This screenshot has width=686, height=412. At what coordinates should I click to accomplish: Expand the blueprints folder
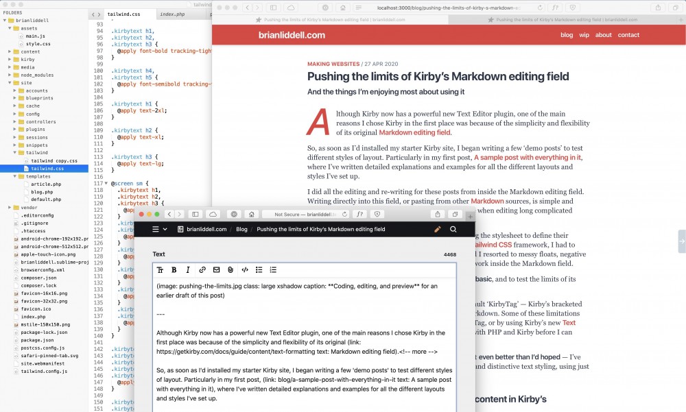(x=14, y=99)
